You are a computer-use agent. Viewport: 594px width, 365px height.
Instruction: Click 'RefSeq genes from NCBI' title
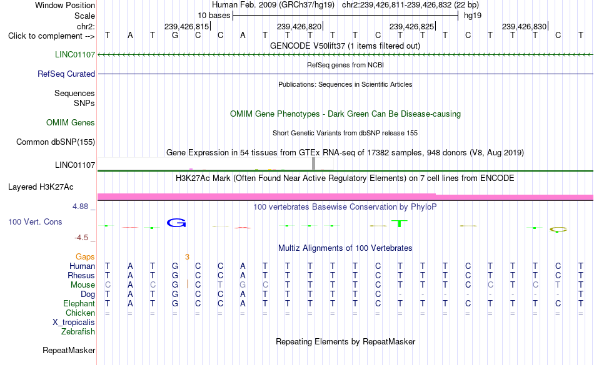(345, 65)
